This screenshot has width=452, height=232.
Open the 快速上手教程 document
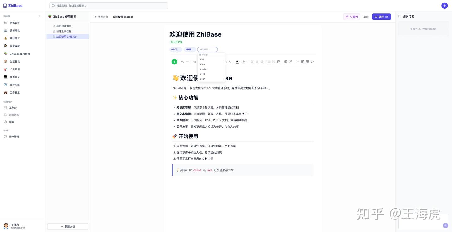pos(68,31)
